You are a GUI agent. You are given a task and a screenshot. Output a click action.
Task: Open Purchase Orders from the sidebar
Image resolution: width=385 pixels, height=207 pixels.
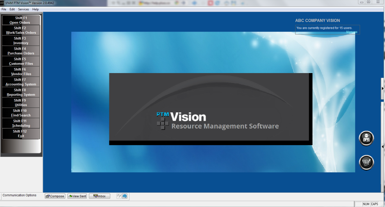(21, 51)
